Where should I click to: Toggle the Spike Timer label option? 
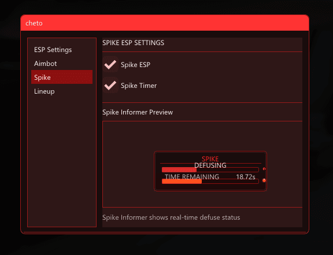tap(139, 86)
